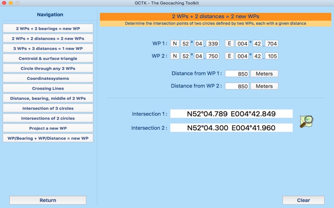Click WP 1 latitude degrees field 52

185,44
